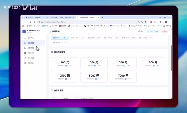
Task: Select the 累计 ¥2500 discount tier
Action: 128,38
